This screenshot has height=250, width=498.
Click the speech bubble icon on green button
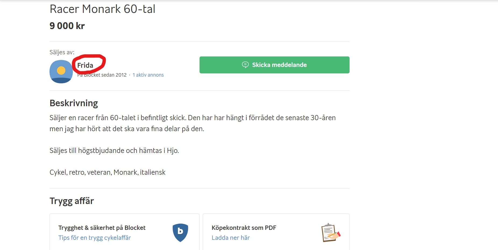coord(245,65)
